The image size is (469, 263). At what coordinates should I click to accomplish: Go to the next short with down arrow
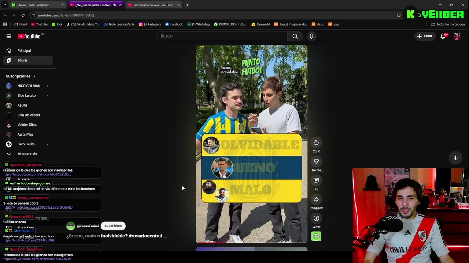[x=455, y=158]
